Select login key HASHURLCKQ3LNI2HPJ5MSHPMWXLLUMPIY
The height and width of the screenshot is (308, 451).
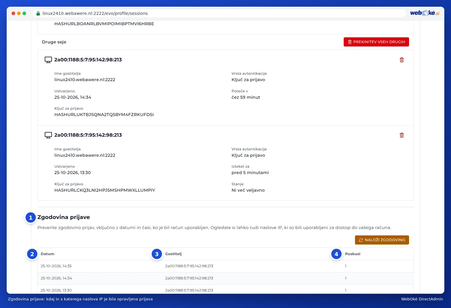click(x=105, y=190)
